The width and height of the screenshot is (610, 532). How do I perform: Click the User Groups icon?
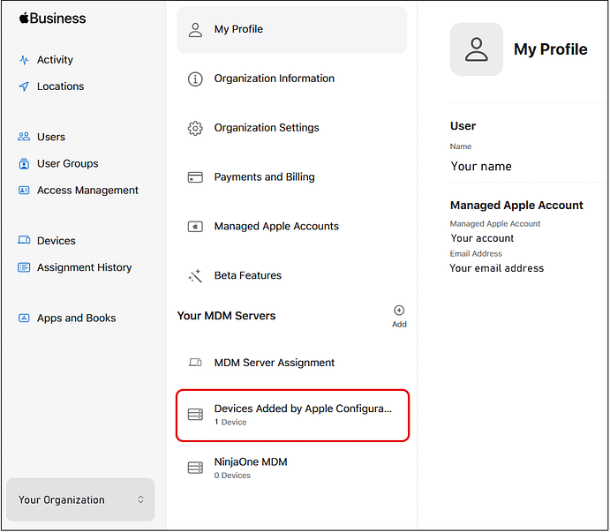coord(24,164)
